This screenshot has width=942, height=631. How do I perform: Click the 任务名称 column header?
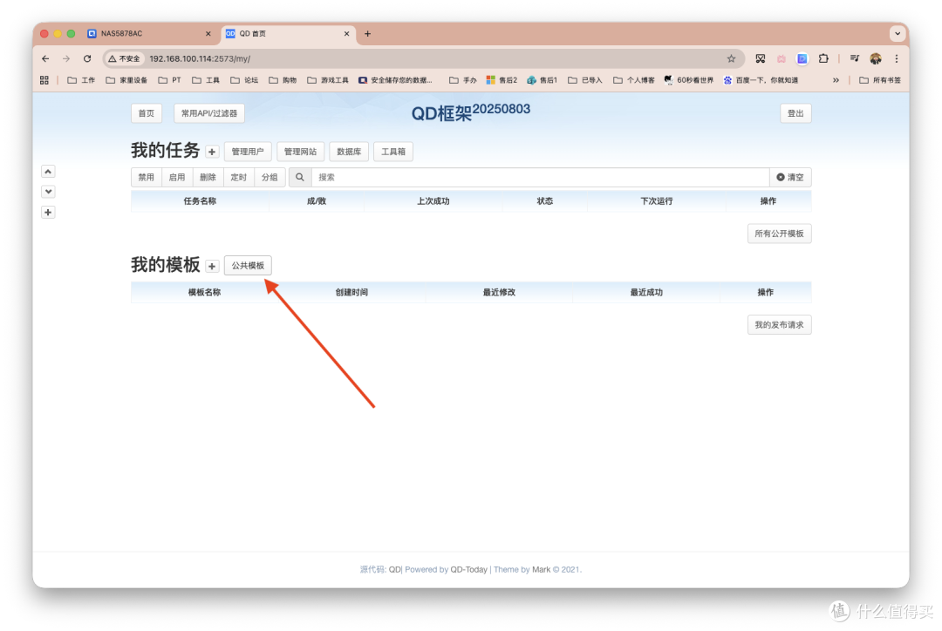[x=200, y=201]
